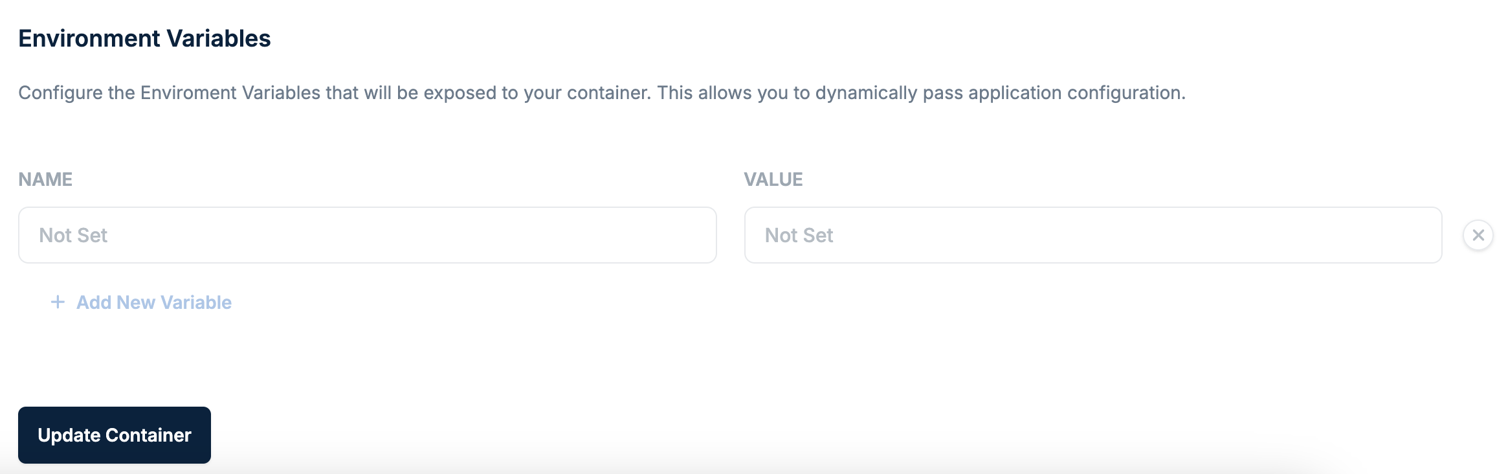Screen dimensions: 1508x474
Task: Click the plus icon beside Add New Variable
Action: (58, 302)
